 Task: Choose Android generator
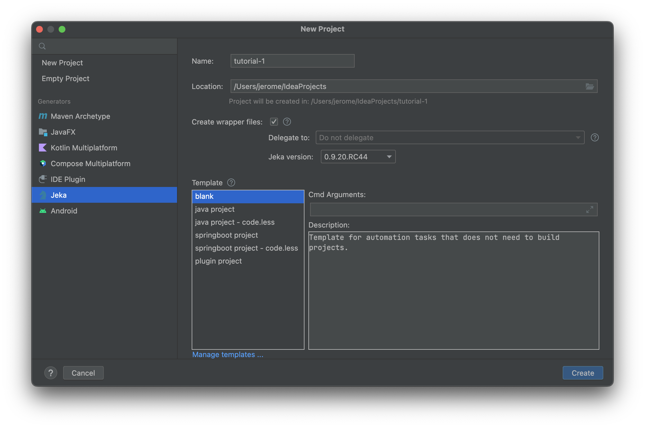(x=104, y=211)
